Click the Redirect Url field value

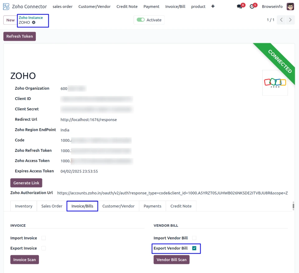tap(89, 120)
